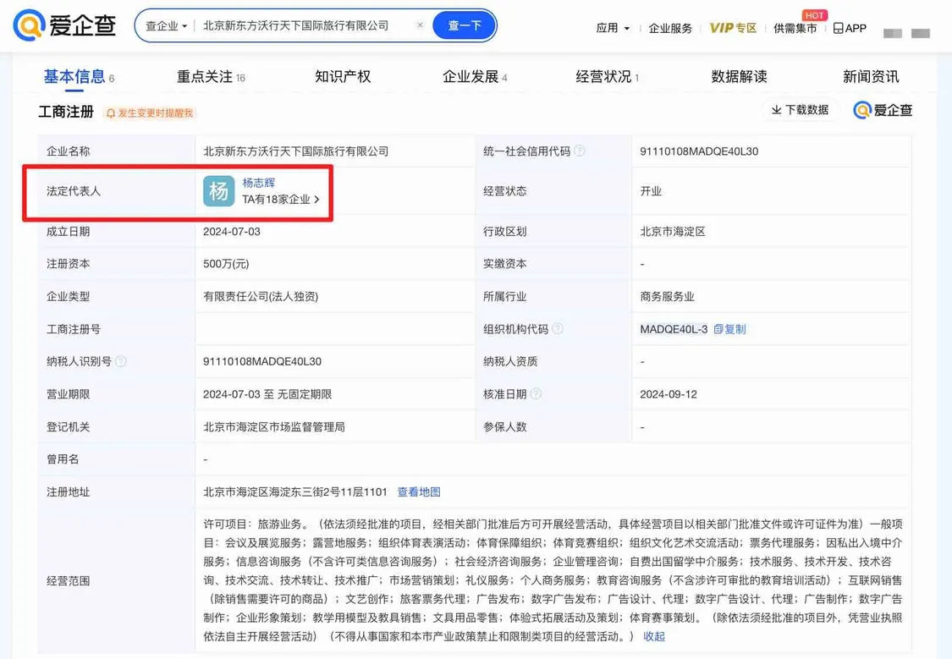Viewport: 952px width, 659px height.
Task: Open 企业服务 in top navigation
Action: pos(670,28)
